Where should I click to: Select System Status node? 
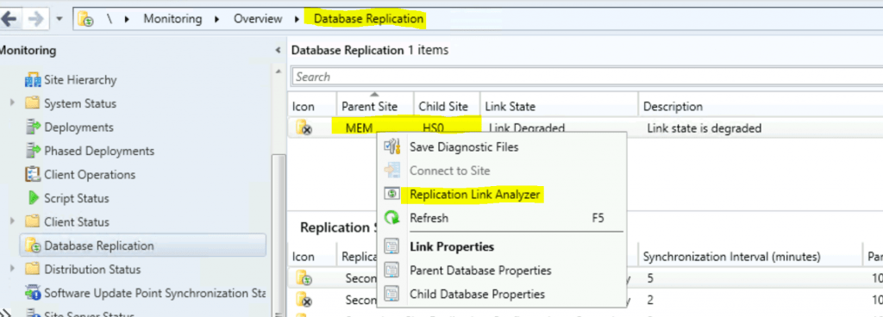point(80,103)
